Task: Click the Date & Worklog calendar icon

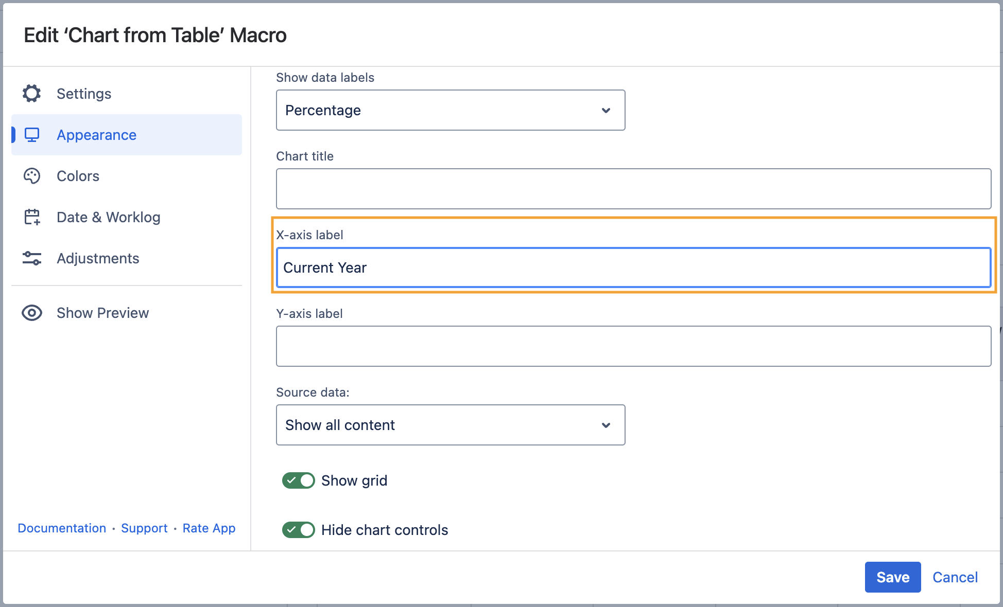Action: tap(32, 217)
